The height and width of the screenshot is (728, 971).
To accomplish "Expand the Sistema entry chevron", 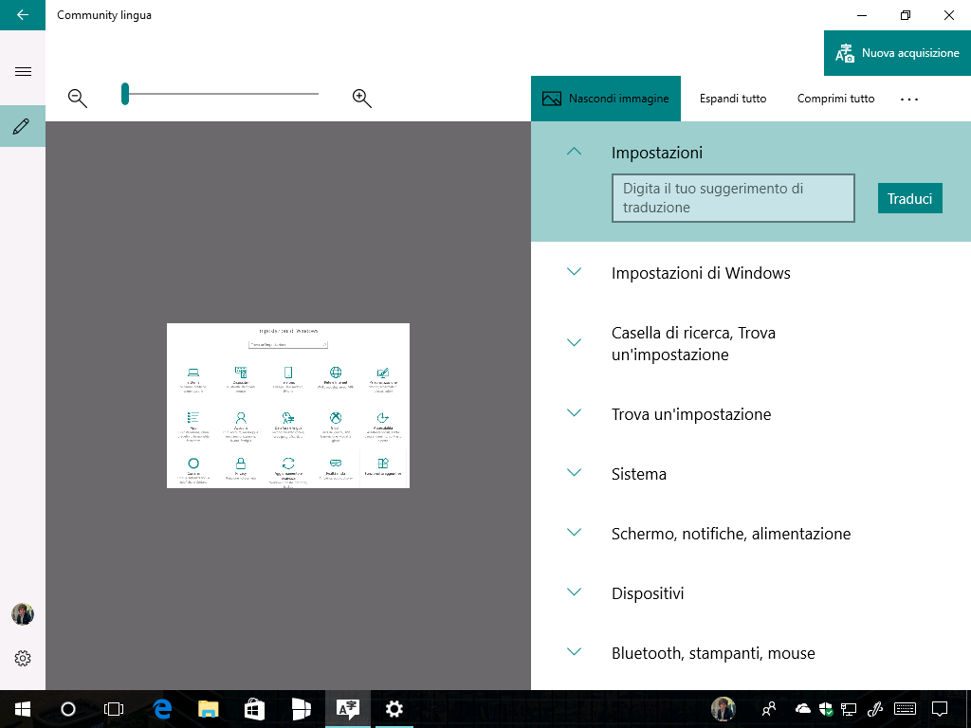I will pos(574,472).
